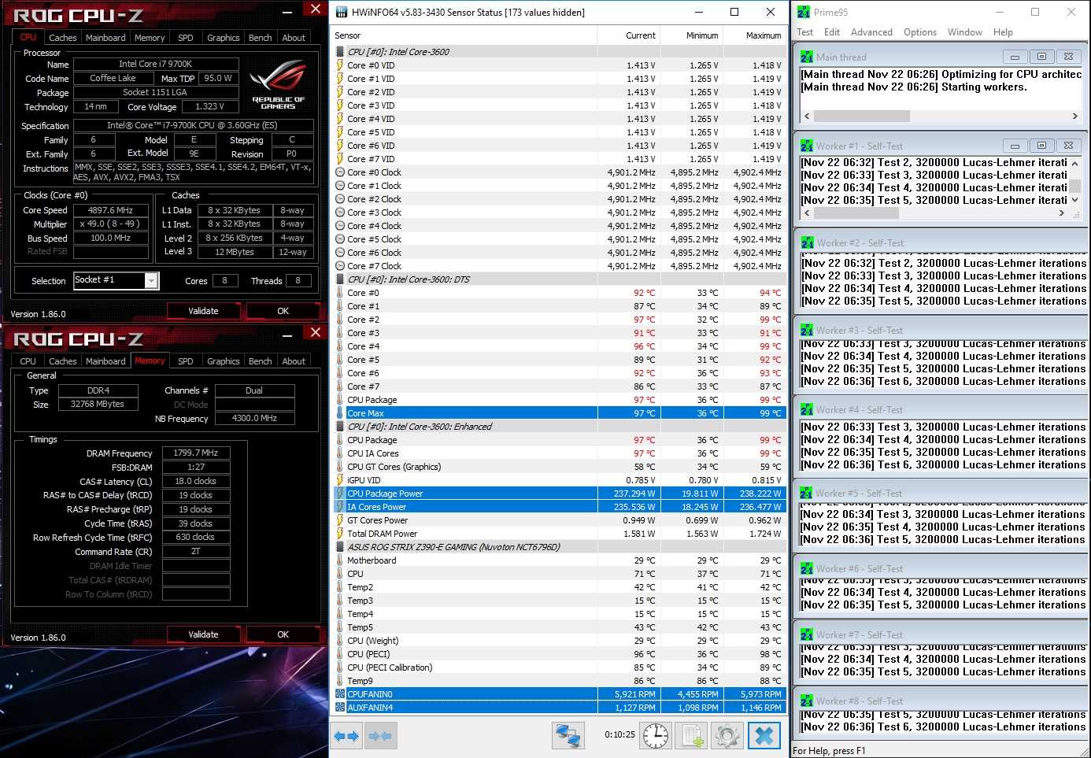Open HWiNFO sensor settings gear icon
Image resolution: width=1091 pixels, height=758 pixels.
727,736
